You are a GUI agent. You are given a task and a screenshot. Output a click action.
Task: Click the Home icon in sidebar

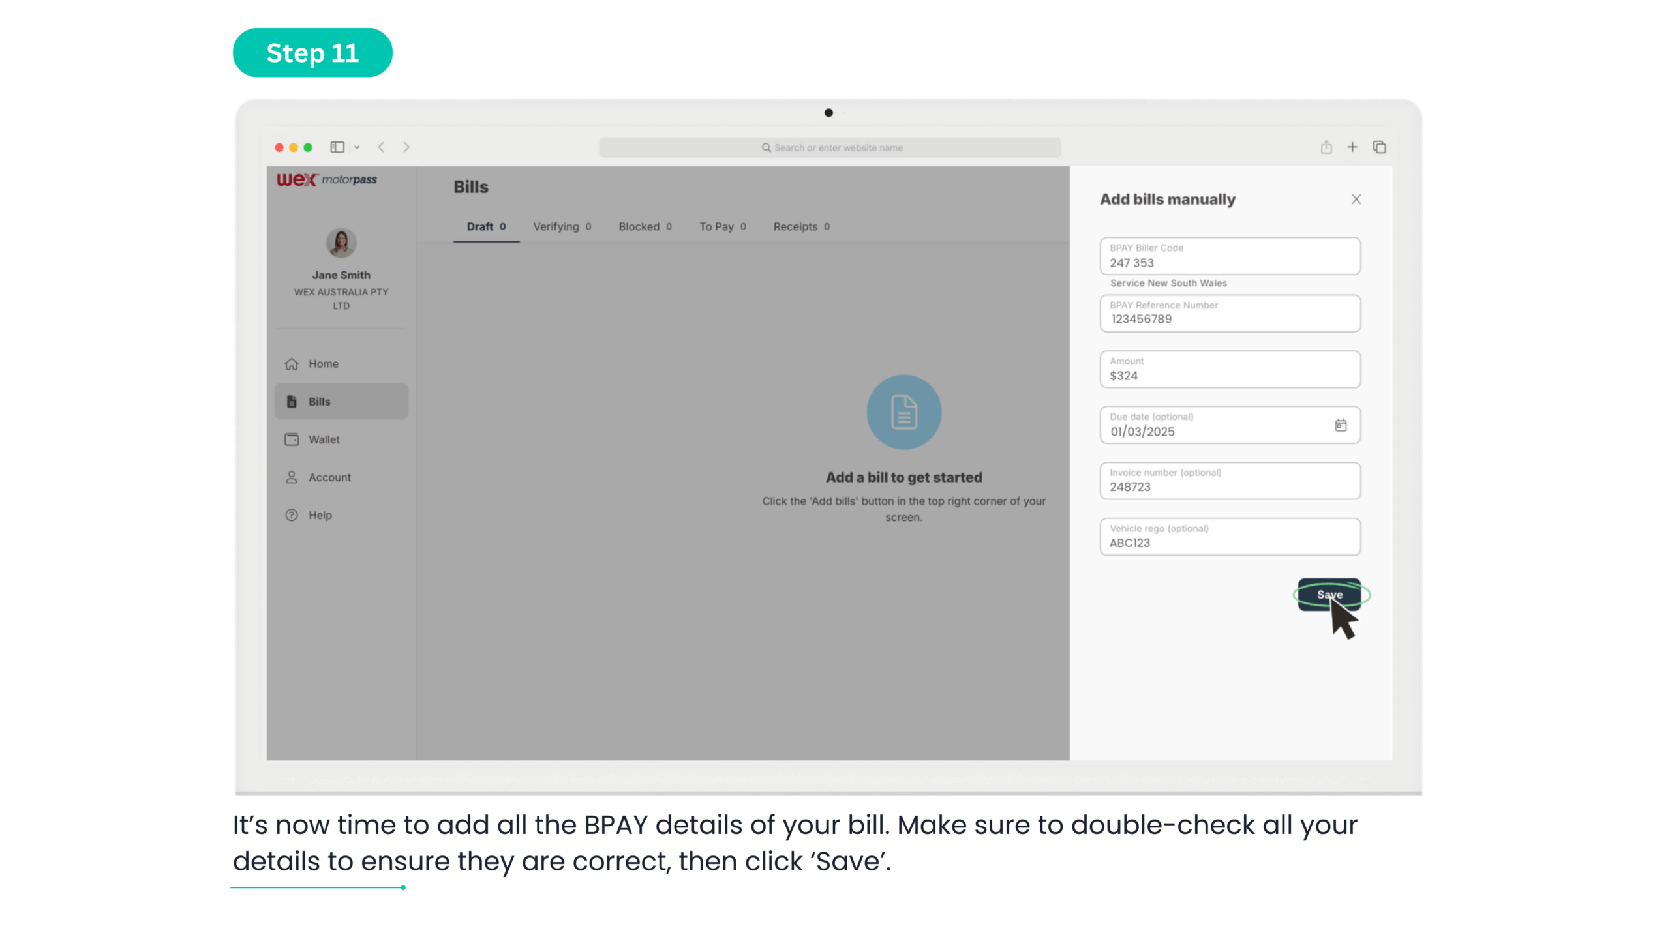291,364
